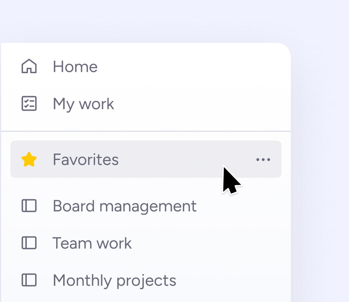Viewport: 349px width, 302px height.
Task: Open the Board management board
Action: [124, 206]
